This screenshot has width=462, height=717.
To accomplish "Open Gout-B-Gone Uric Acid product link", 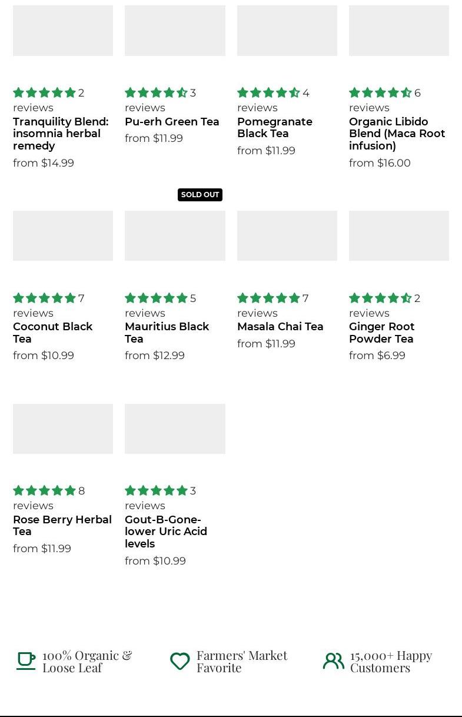I will coord(165,532).
